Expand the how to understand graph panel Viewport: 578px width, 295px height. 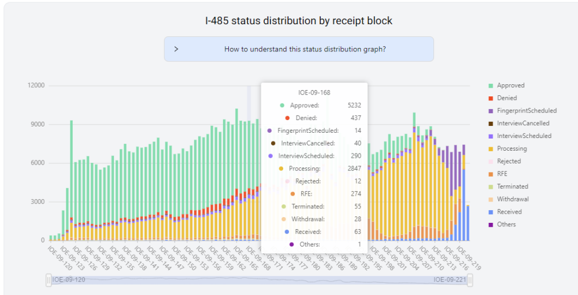[305, 49]
